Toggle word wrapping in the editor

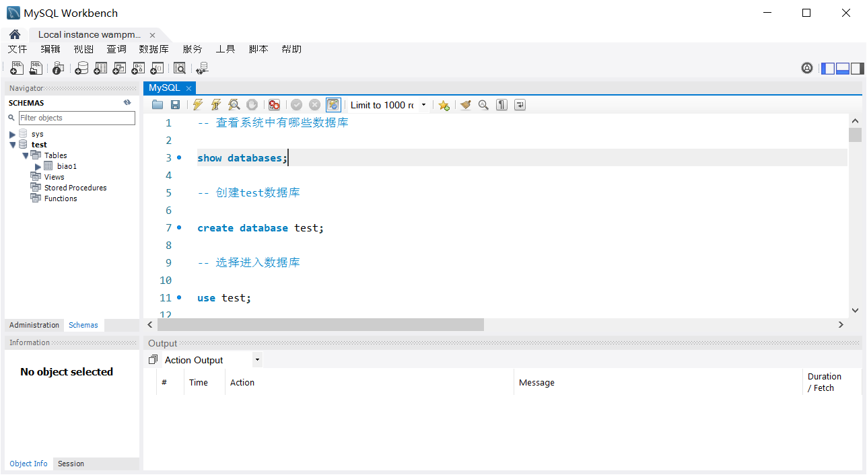(520, 105)
